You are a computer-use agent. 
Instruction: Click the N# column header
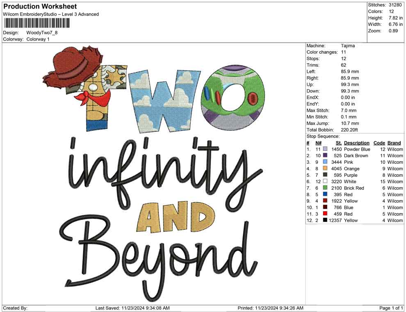pyautogui.click(x=319, y=143)
